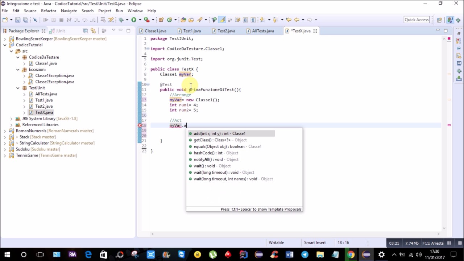The width and height of the screenshot is (464, 261).
Task: Click the Collapse All icon in Package Explorer
Action: click(86, 31)
